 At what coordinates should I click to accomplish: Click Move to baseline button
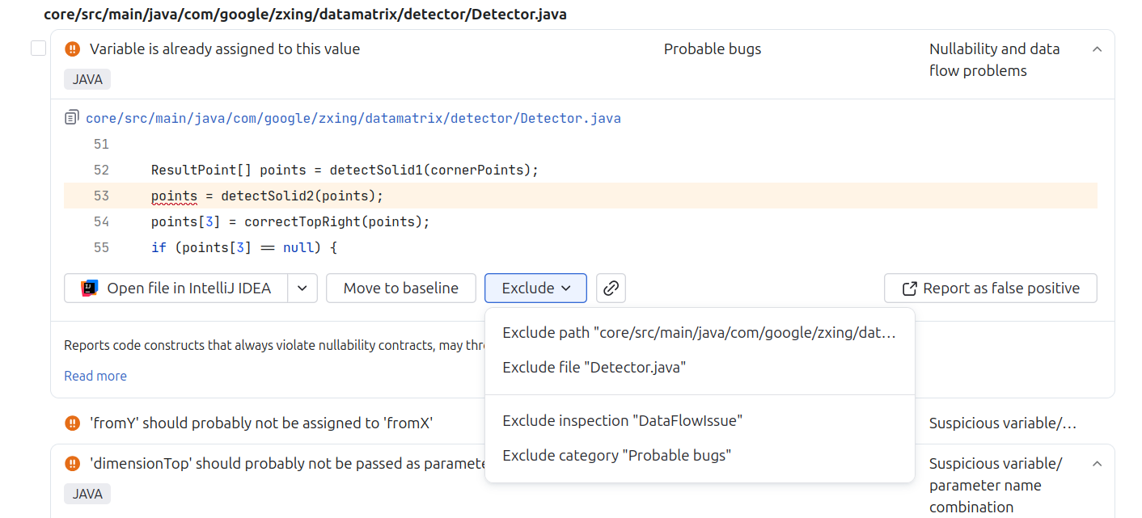pos(400,288)
